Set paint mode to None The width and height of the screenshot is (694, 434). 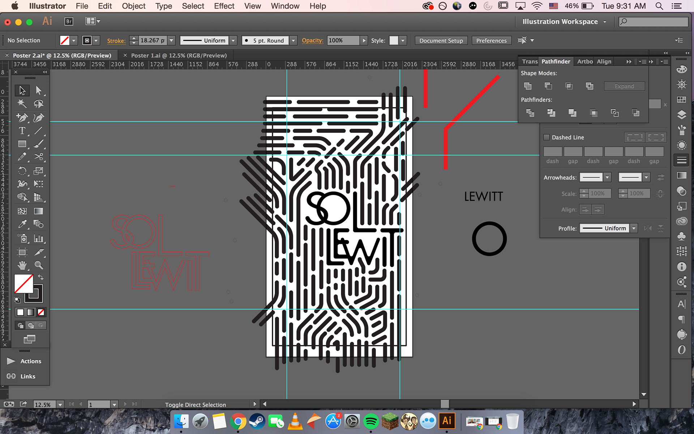(41, 312)
